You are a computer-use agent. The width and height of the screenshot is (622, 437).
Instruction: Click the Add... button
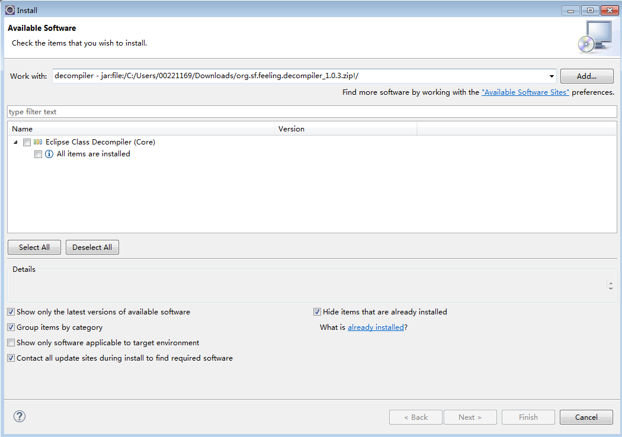point(586,76)
